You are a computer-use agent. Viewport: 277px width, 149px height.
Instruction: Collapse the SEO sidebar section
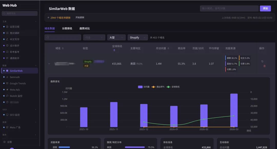click(36, 110)
